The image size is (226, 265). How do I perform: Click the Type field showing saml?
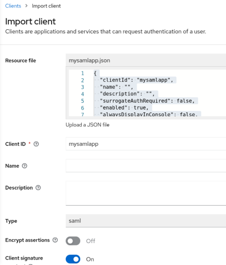coord(146,221)
